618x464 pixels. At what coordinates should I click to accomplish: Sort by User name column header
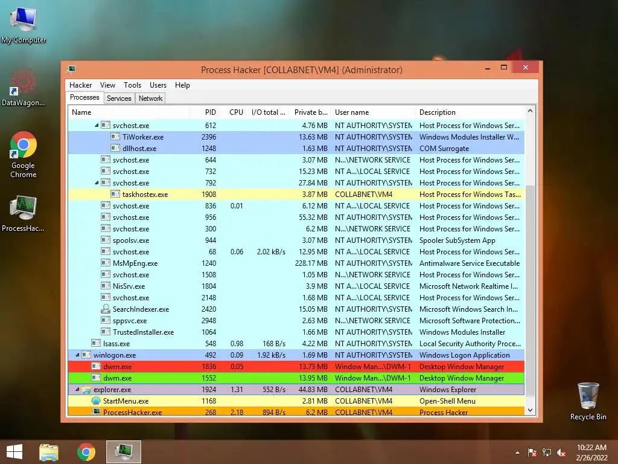coord(374,112)
